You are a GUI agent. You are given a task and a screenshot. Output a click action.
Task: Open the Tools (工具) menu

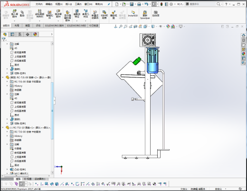(78, 4)
